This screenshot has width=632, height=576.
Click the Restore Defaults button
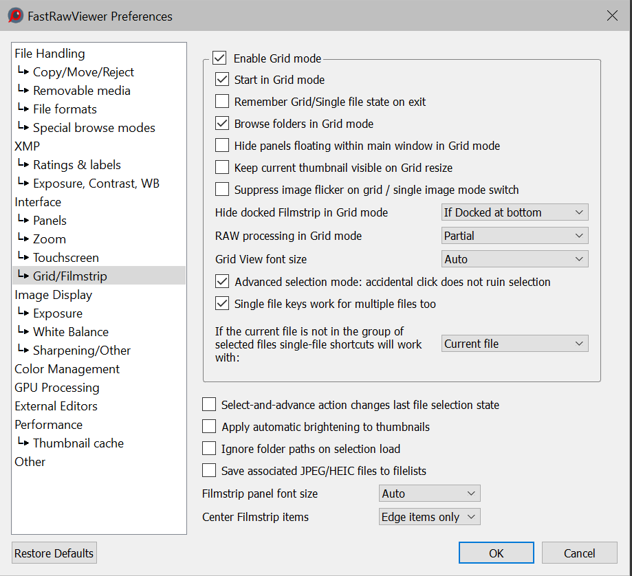[54, 553]
